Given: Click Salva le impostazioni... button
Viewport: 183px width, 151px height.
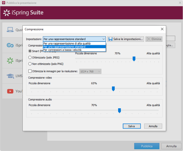Looking at the screenshot, I should pos(125,39).
